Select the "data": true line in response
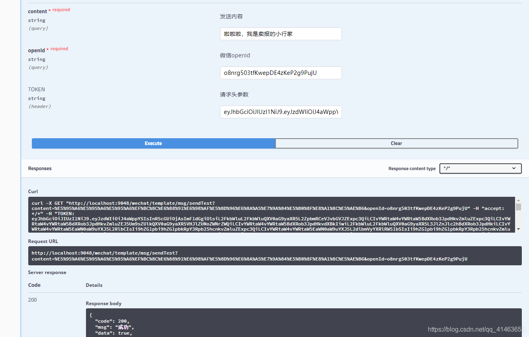This screenshot has height=337, width=529. 113,333
